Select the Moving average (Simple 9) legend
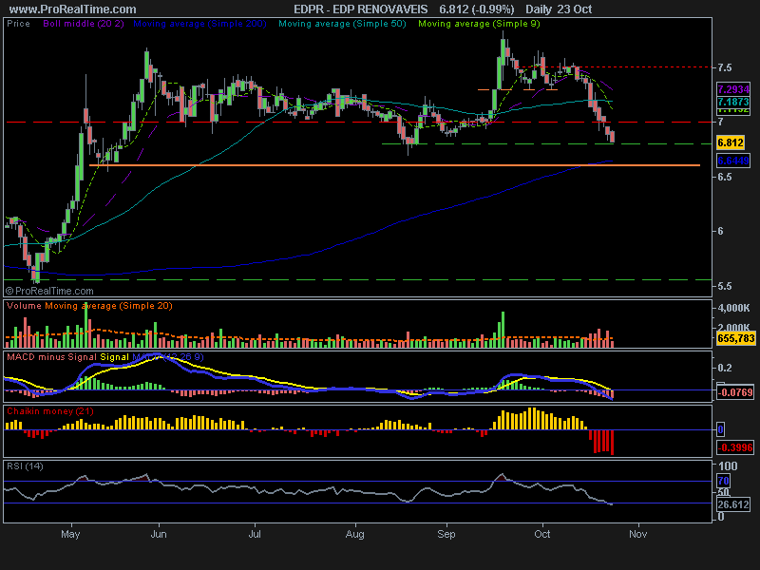The height and width of the screenshot is (570, 760). click(479, 24)
